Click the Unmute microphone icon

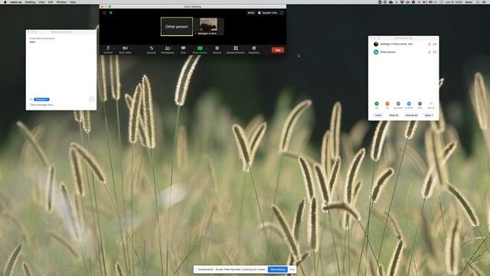point(108,48)
